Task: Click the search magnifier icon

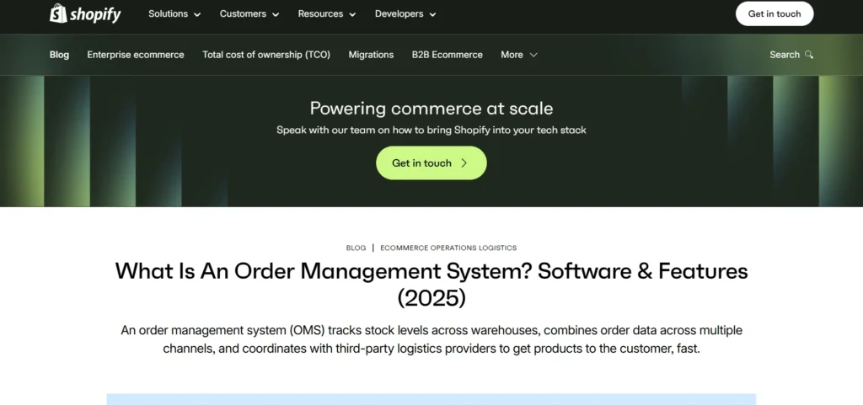Action: coord(808,55)
